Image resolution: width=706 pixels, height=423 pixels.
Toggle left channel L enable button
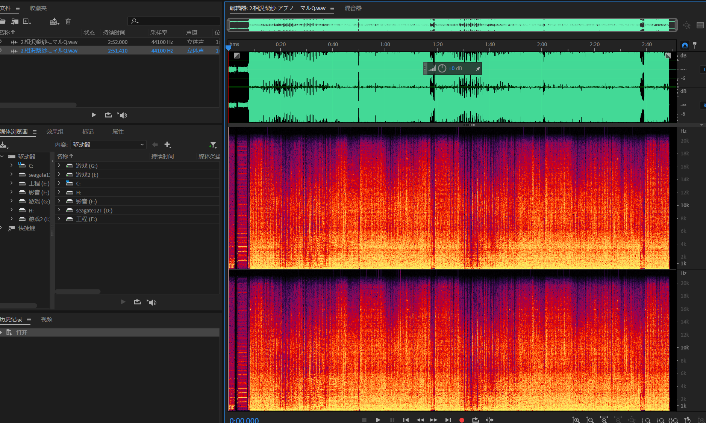click(x=703, y=69)
